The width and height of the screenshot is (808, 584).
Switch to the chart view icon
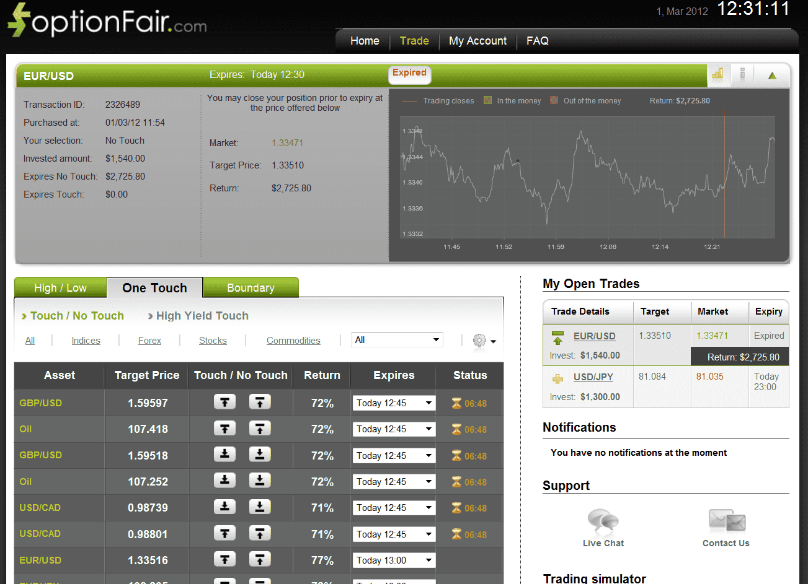pos(719,74)
